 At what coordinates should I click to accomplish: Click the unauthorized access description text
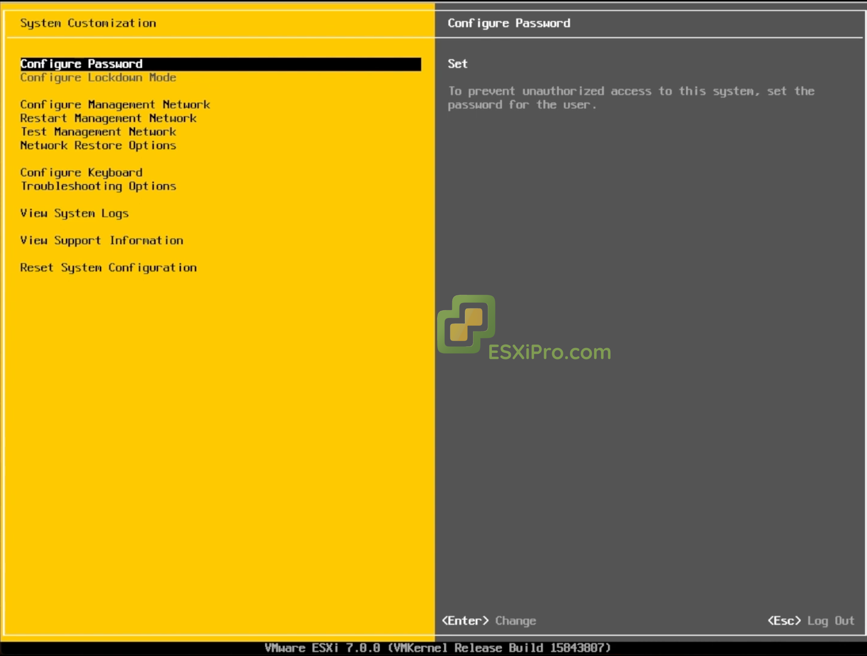631,98
